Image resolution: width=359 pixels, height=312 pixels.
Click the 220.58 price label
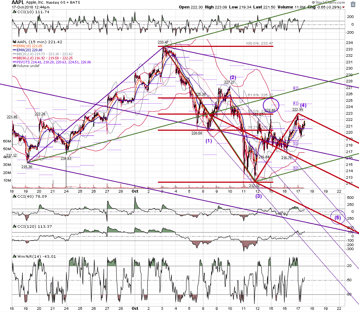point(197,133)
